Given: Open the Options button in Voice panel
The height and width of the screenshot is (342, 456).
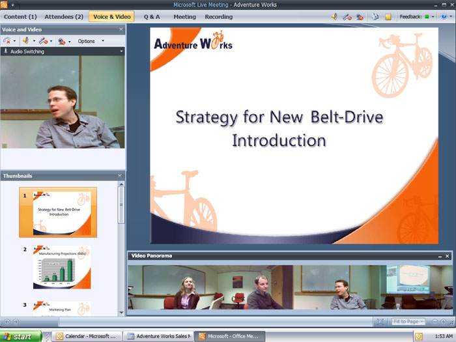Looking at the screenshot, I should (87, 41).
